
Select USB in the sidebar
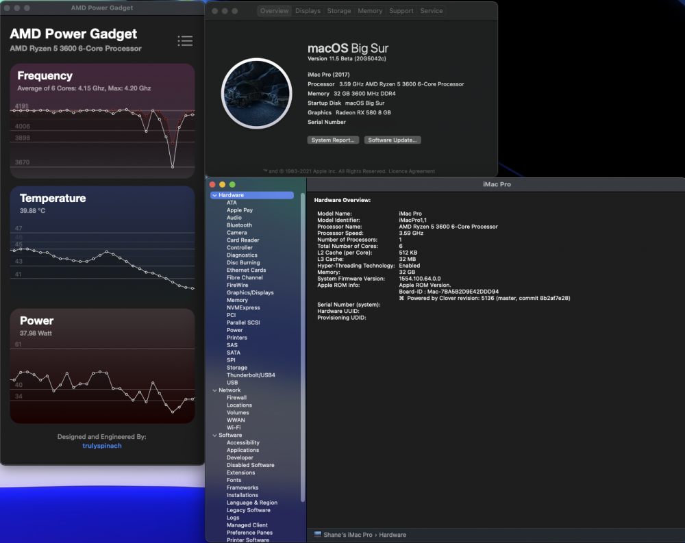[232, 383]
